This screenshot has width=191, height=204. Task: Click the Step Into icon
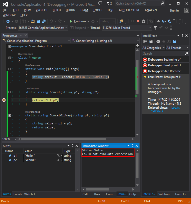[x=164, y=21]
